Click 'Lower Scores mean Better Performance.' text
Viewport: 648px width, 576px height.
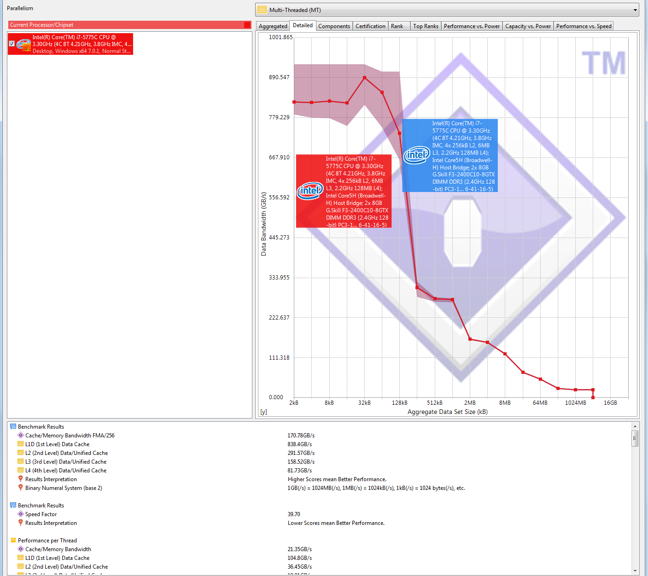pyautogui.click(x=336, y=523)
